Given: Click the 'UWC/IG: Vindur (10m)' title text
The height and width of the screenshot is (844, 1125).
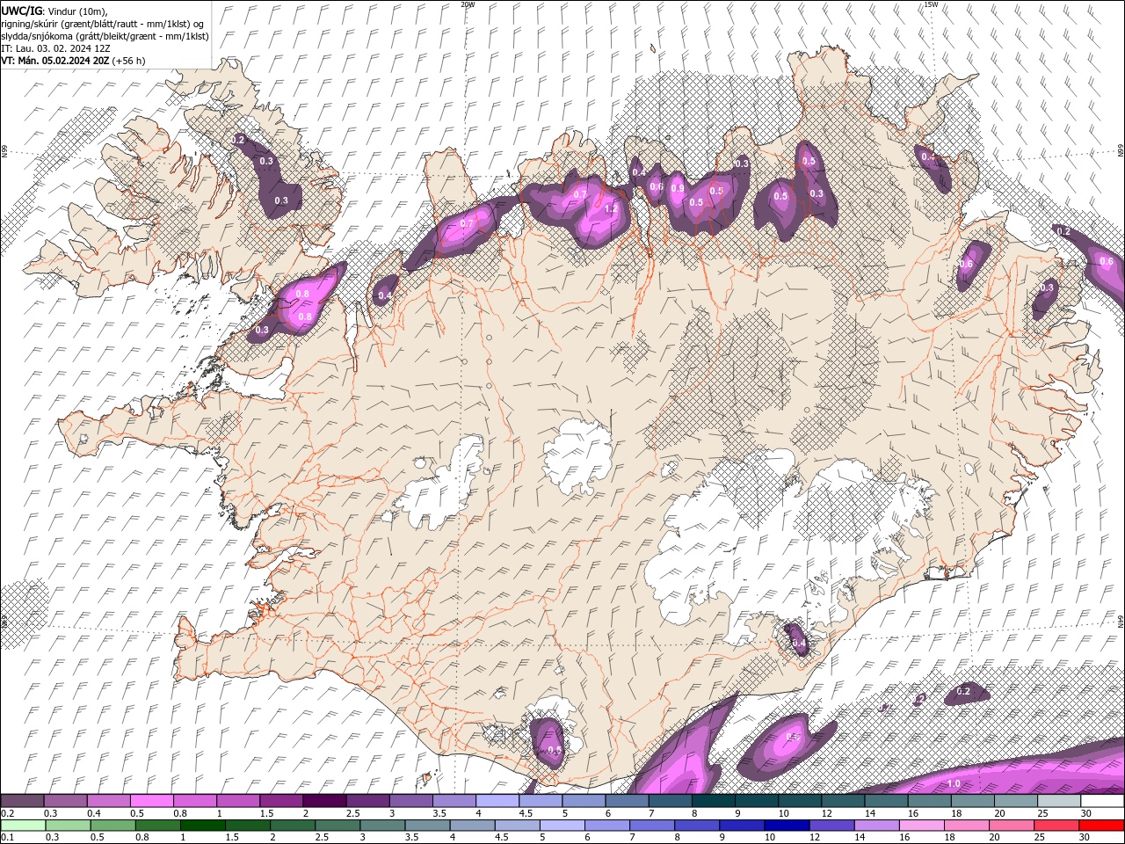Looking at the screenshot, I should tap(54, 11).
